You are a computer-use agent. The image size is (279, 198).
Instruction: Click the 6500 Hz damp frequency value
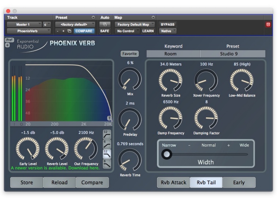point(171,102)
